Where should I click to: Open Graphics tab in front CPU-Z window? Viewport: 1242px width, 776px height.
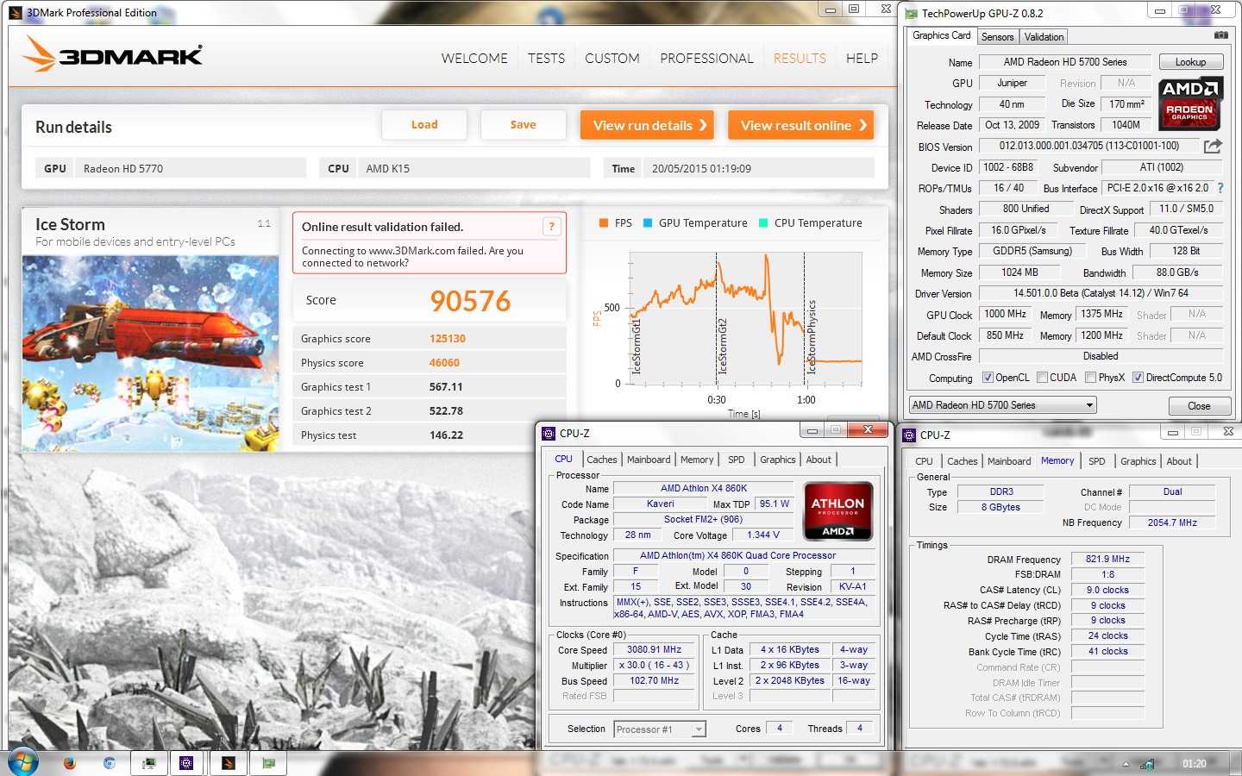[x=778, y=460]
